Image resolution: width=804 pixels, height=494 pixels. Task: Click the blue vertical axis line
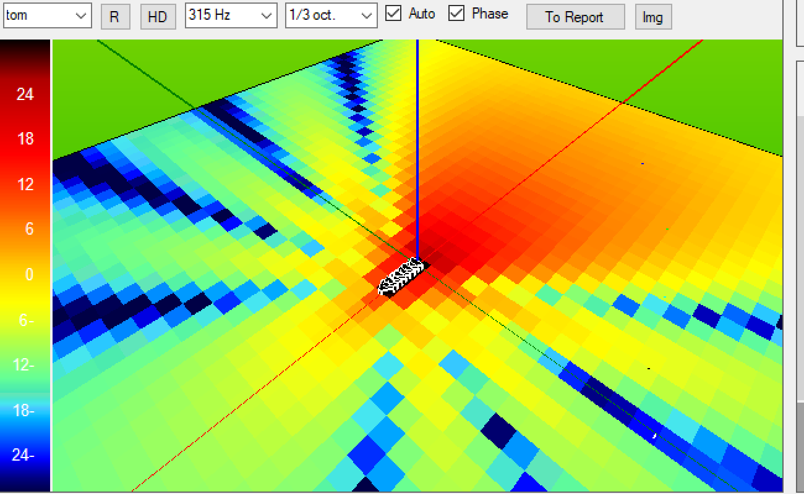(417, 154)
